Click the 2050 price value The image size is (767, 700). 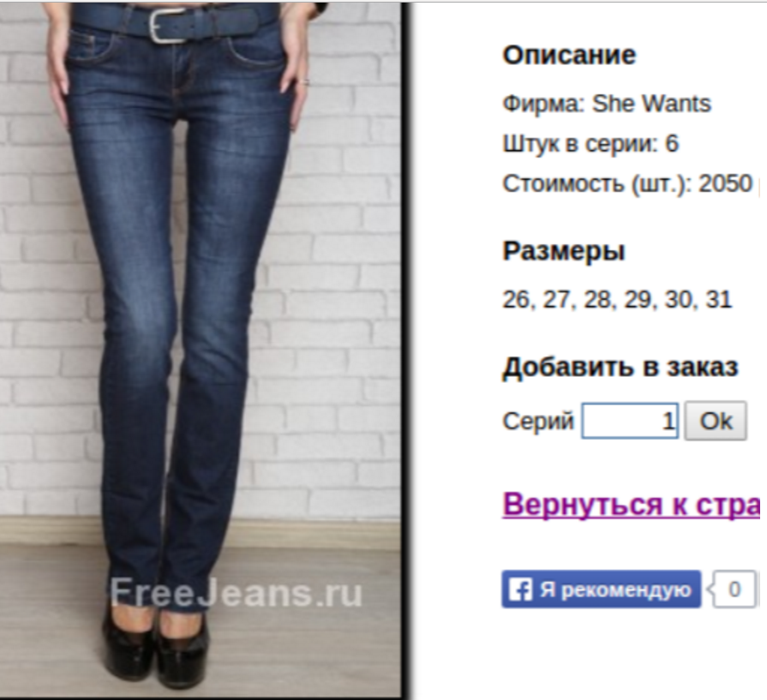click(725, 184)
